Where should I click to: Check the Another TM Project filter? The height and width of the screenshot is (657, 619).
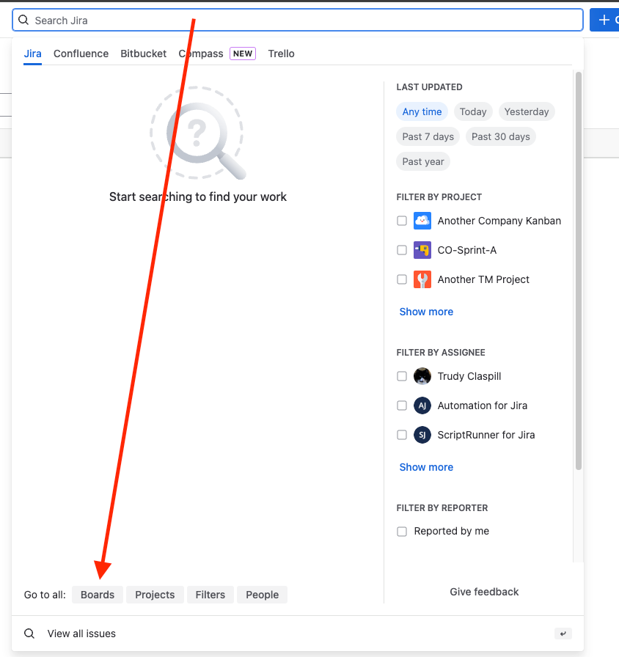pos(402,279)
